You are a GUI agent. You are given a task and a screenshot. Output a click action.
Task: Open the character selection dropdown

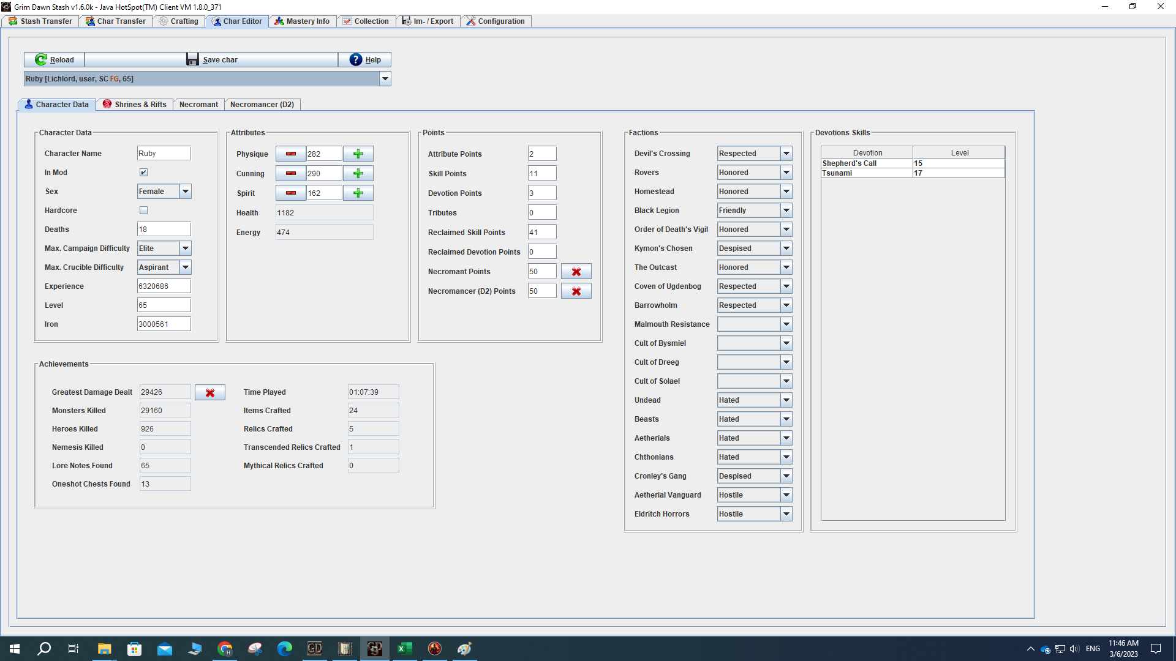pos(385,78)
